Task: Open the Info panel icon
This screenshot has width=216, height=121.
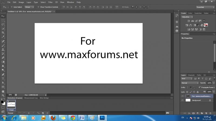Action: point(177,31)
